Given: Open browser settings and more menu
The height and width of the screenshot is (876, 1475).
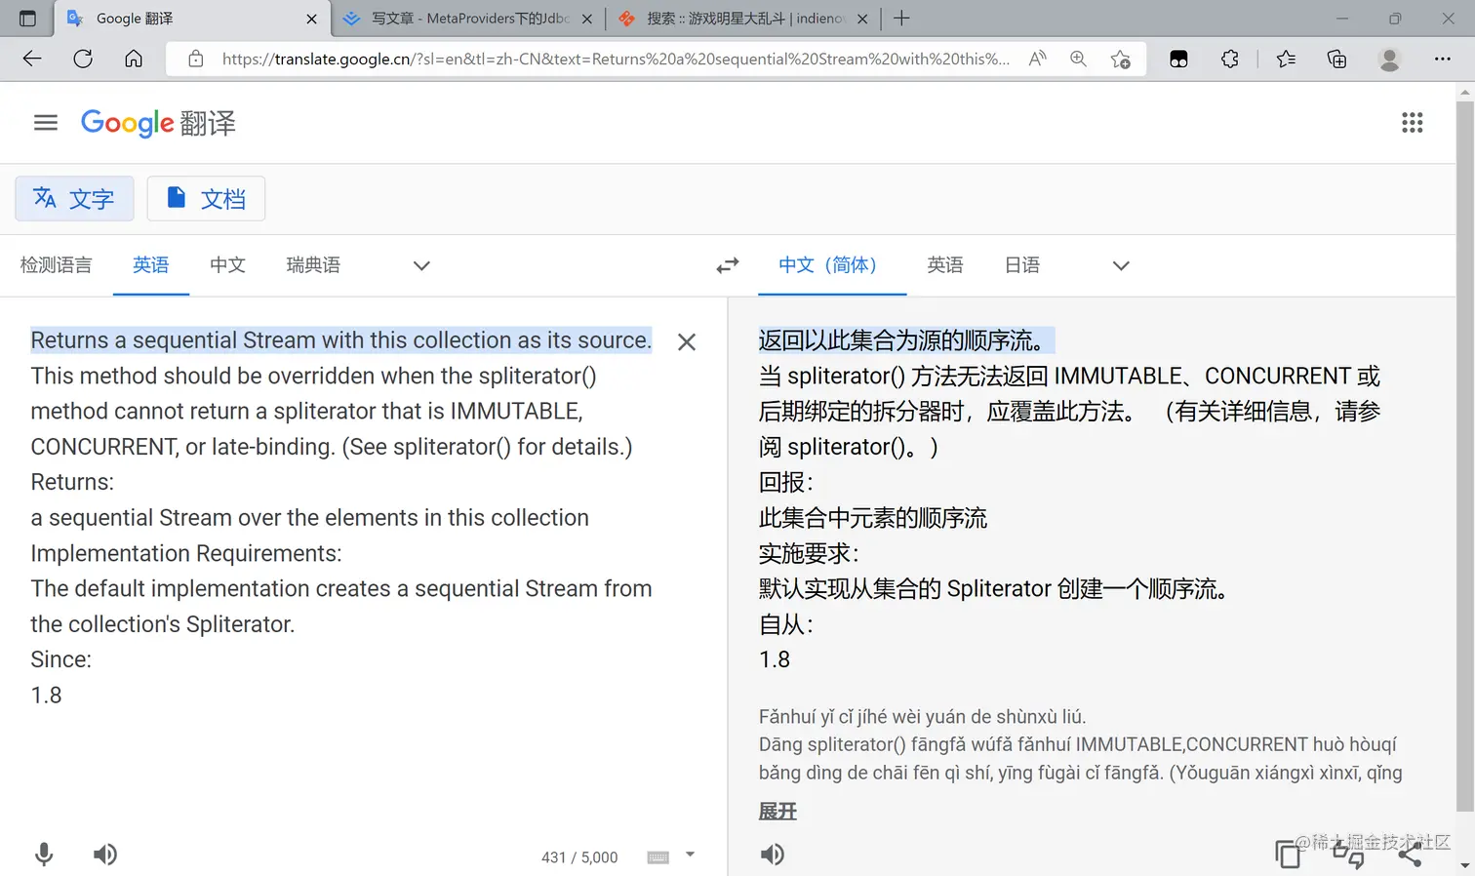Looking at the screenshot, I should [1443, 59].
